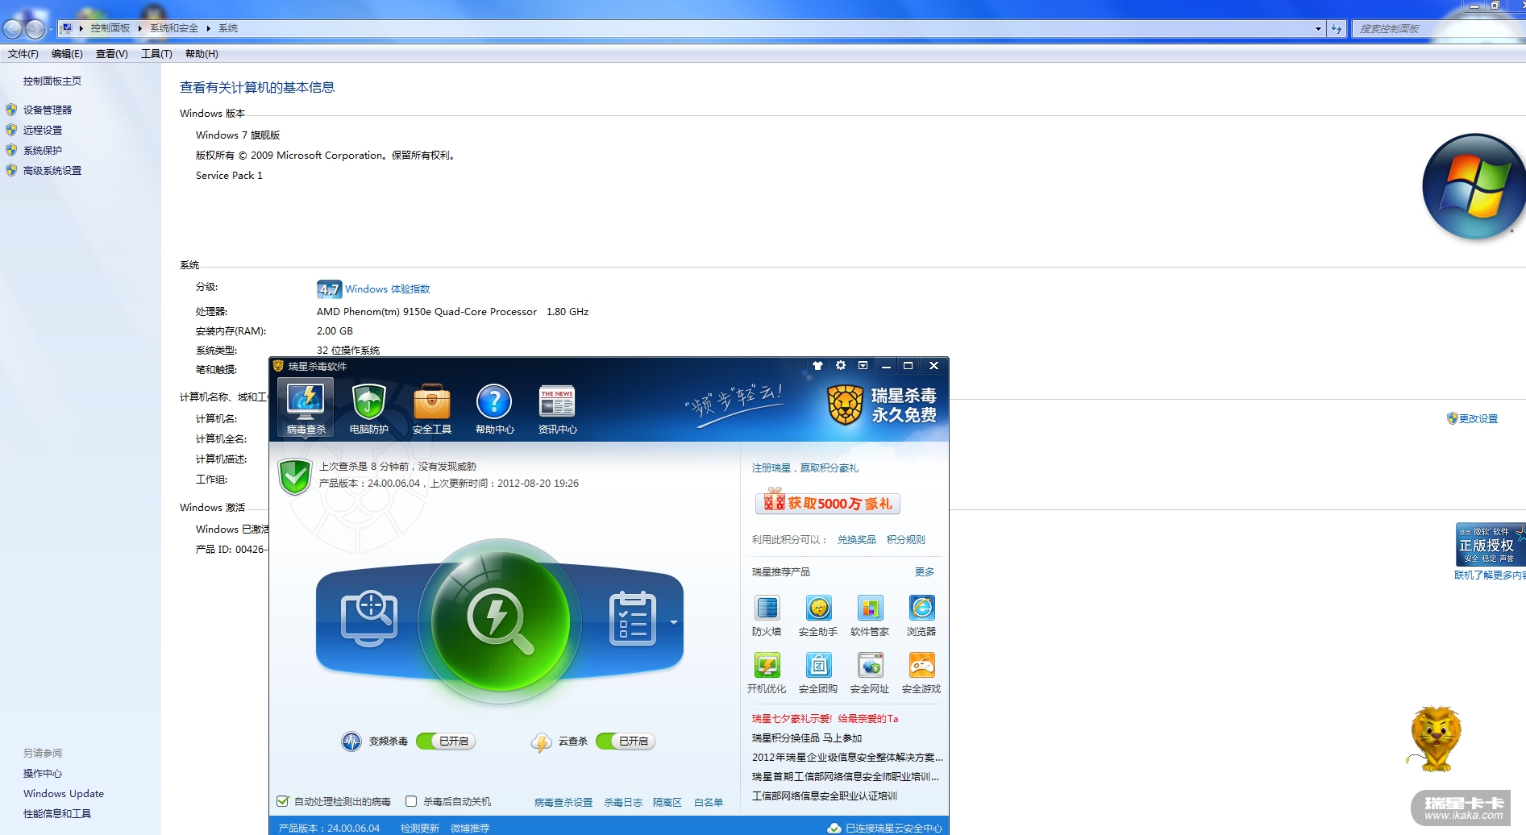
Task: Open 病毒查杀 virus scan tab
Action: point(306,408)
